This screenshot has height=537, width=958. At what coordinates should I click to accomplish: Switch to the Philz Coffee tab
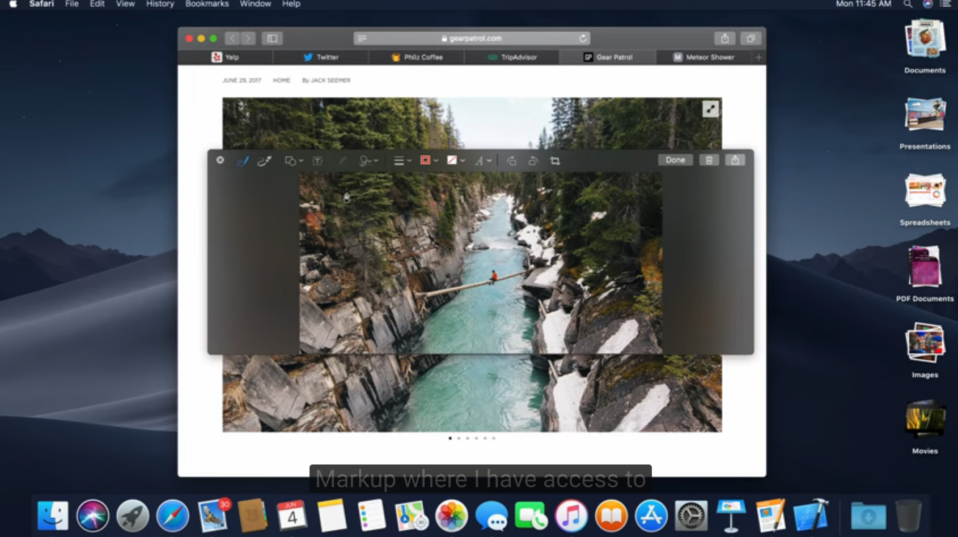point(417,57)
